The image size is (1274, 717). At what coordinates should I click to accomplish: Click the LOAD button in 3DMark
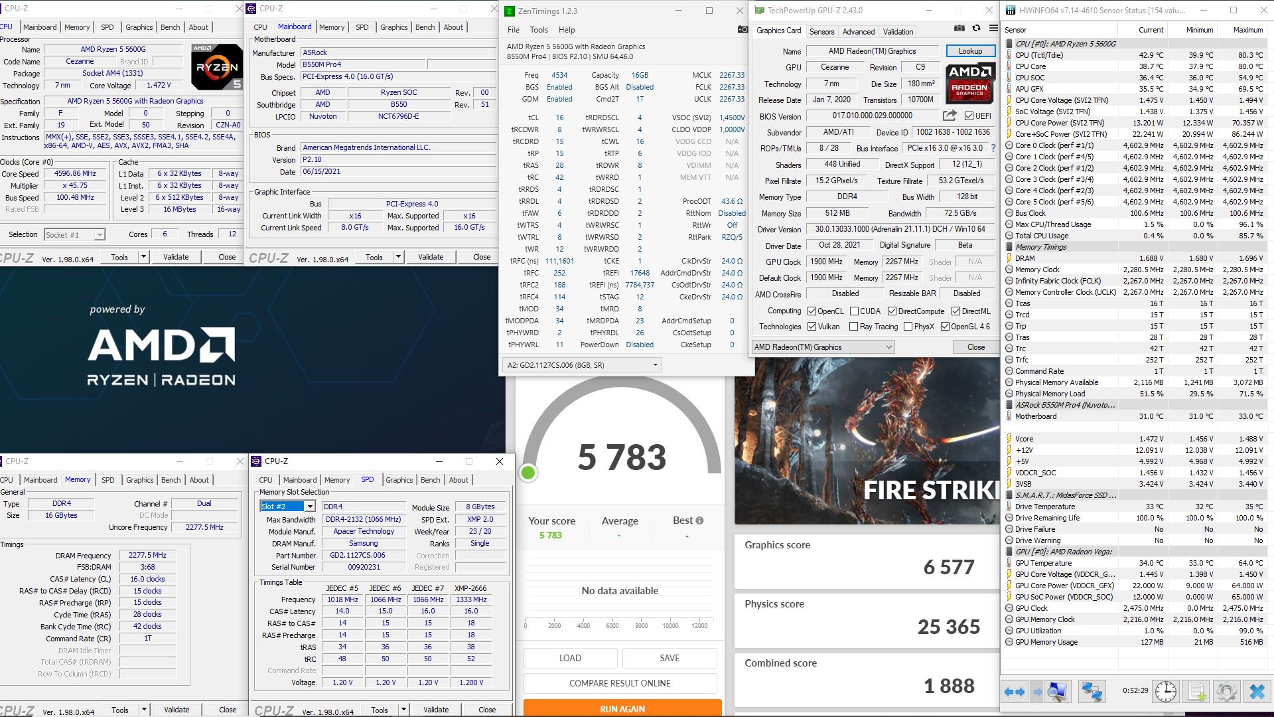(x=570, y=658)
